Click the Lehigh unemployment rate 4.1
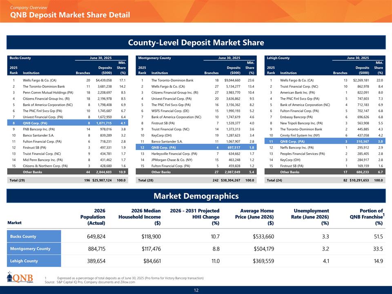This screenshot has width=392, height=294. pyautogui.click(x=326, y=261)
